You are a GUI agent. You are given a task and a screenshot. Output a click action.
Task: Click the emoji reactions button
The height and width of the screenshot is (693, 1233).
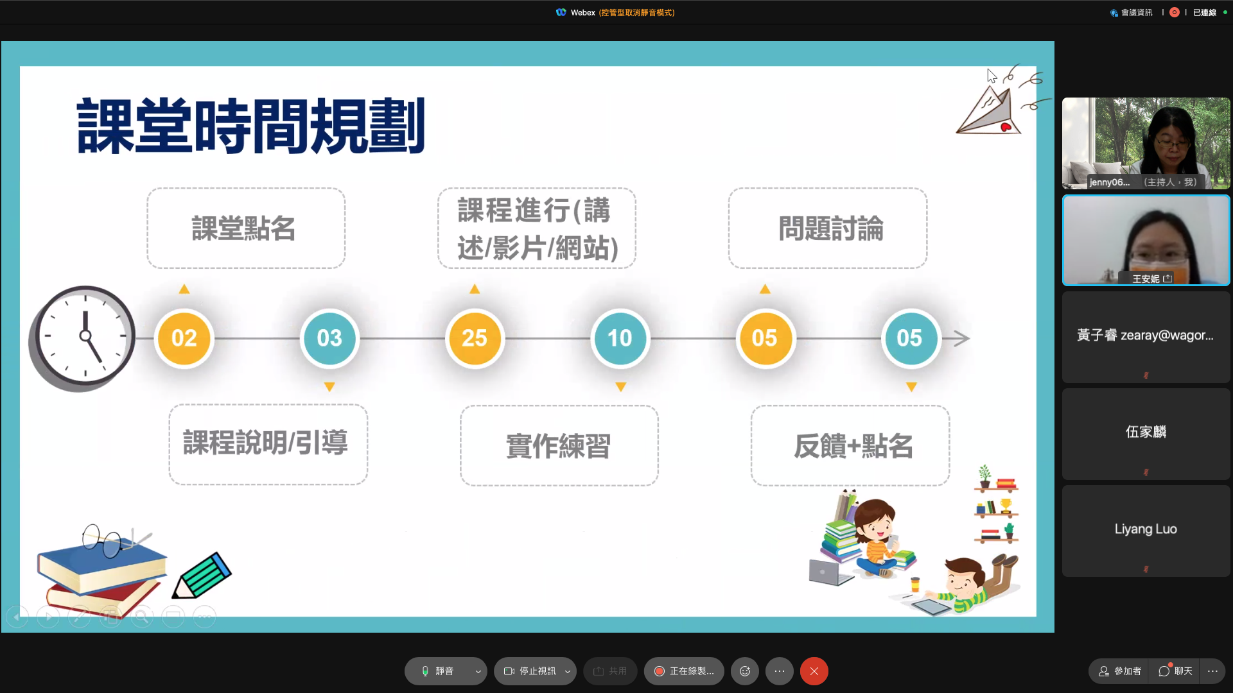click(745, 671)
